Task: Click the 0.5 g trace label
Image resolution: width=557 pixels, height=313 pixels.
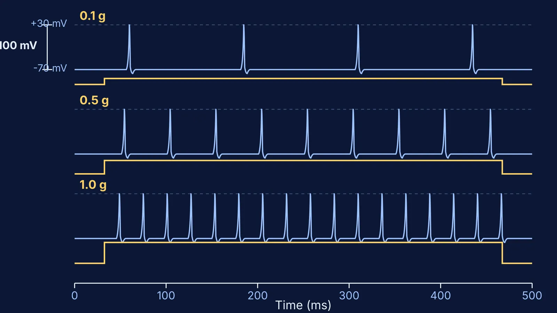Action: pyautogui.click(x=94, y=101)
